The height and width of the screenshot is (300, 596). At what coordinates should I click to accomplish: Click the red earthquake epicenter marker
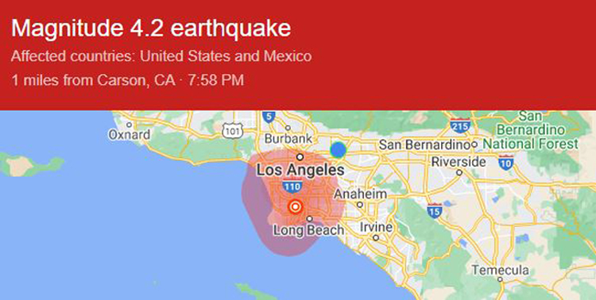pyautogui.click(x=296, y=207)
